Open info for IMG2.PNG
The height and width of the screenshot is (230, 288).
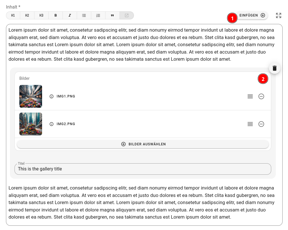[x=51, y=124]
